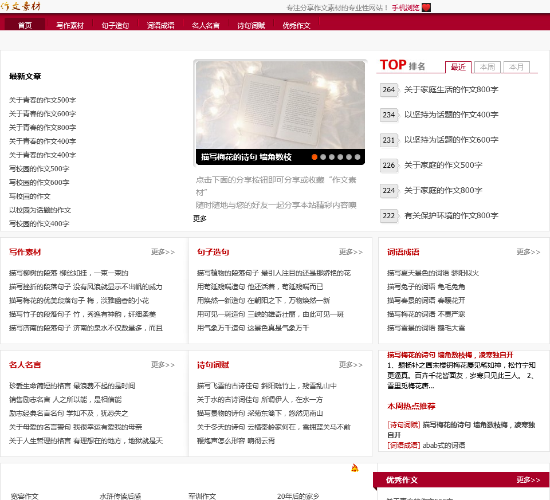Click the 写作素材 section heading
This screenshot has width=550, height=500.
point(25,252)
